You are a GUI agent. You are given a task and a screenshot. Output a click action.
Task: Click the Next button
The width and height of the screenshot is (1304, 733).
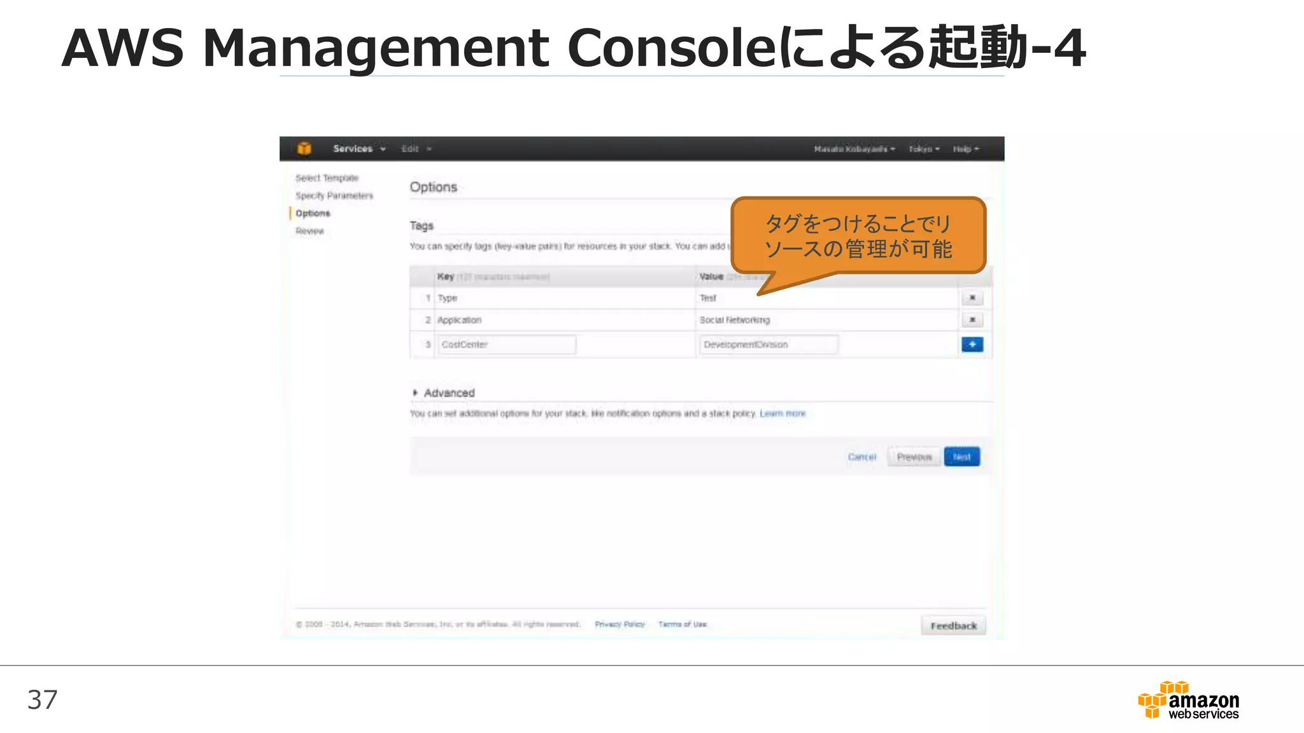(x=962, y=457)
